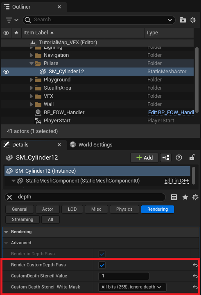Click the help question mark icon

point(179,158)
